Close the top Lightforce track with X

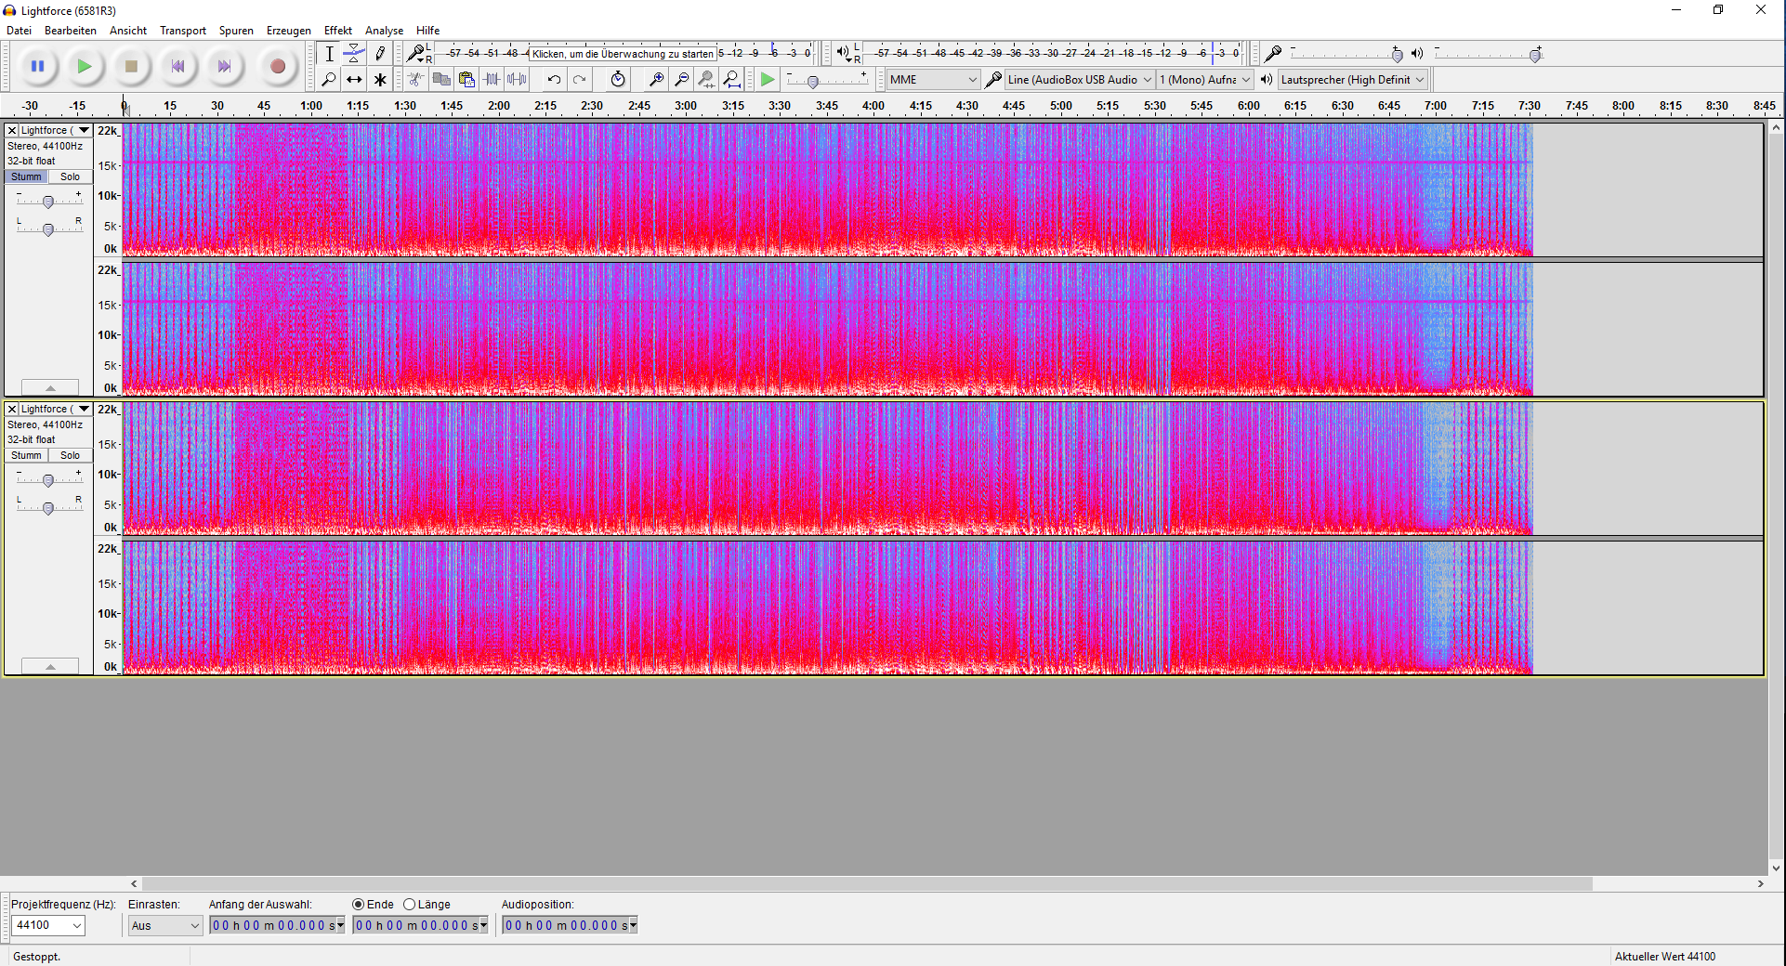pos(12,130)
